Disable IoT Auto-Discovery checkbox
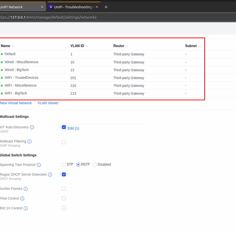Viewport: 236px width, 231px height. coord(64,127)
